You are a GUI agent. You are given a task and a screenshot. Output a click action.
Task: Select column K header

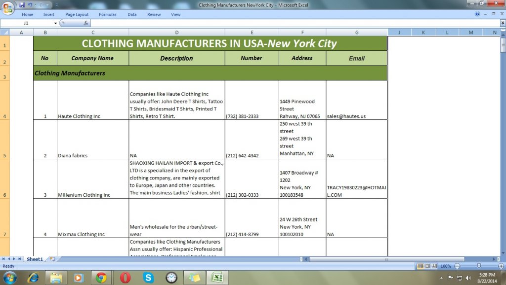click(x=423, y=32)
